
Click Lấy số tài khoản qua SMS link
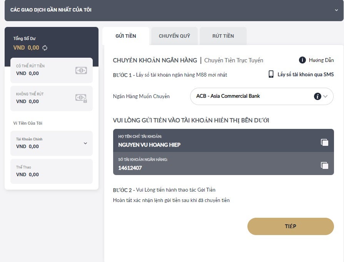[306, 75]
